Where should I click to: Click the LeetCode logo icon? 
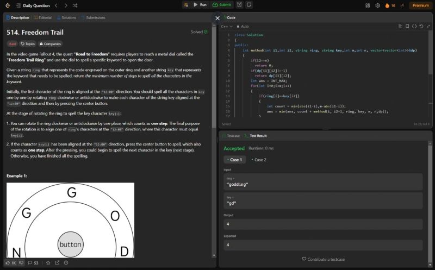8,5
